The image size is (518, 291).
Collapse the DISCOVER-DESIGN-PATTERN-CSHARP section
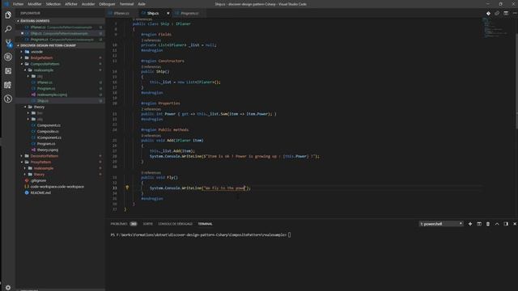coord(61,45)
